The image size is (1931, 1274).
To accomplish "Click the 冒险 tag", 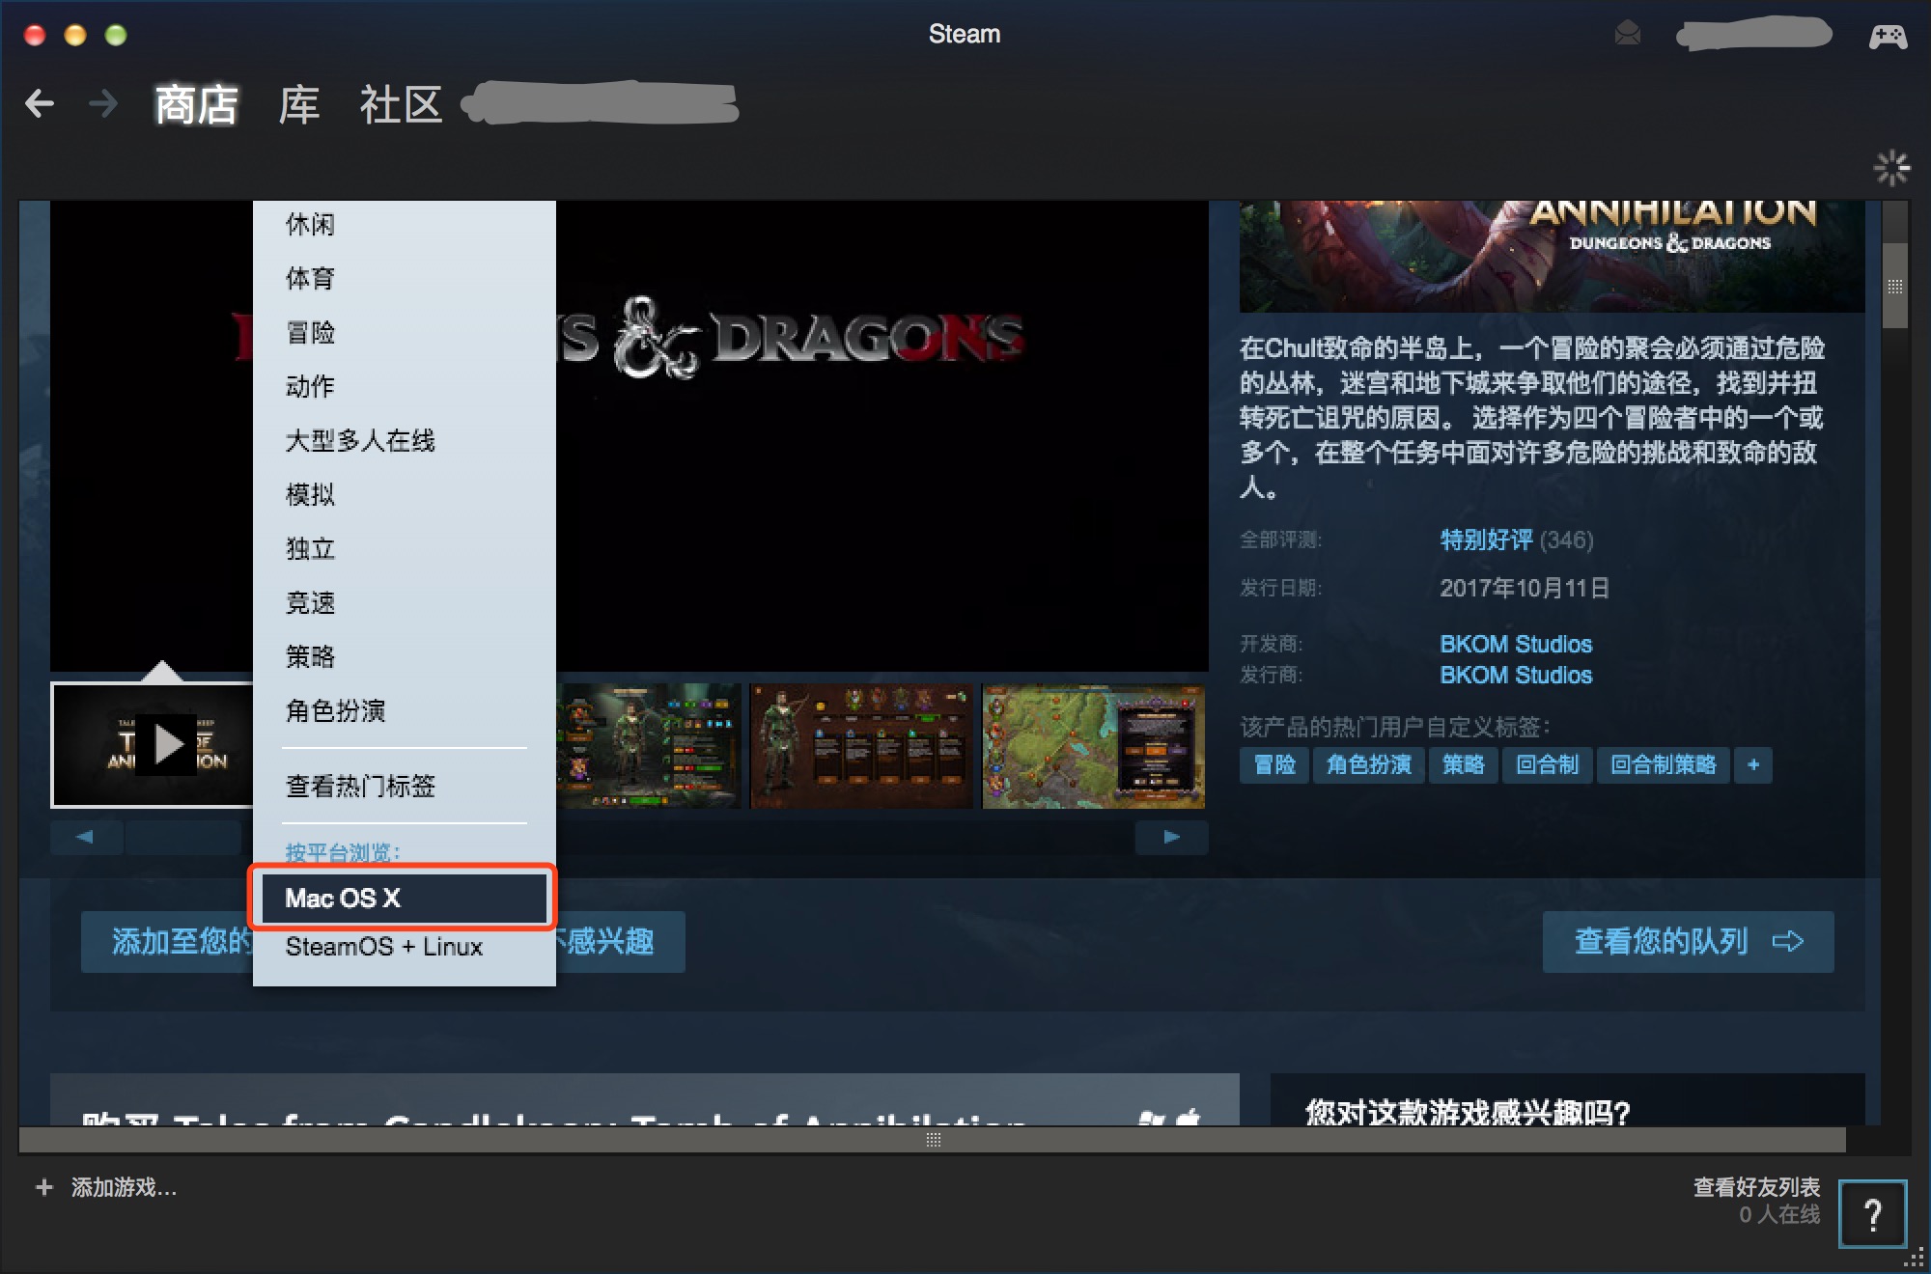I will pos(1274,765).
